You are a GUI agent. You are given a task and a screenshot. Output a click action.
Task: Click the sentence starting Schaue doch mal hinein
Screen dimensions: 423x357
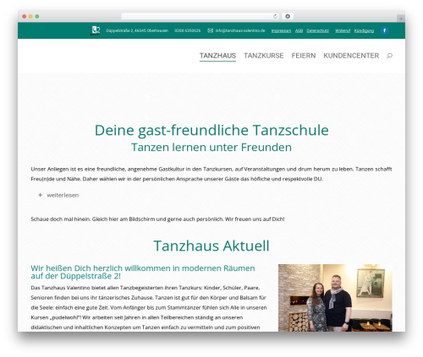pos(157,219)
